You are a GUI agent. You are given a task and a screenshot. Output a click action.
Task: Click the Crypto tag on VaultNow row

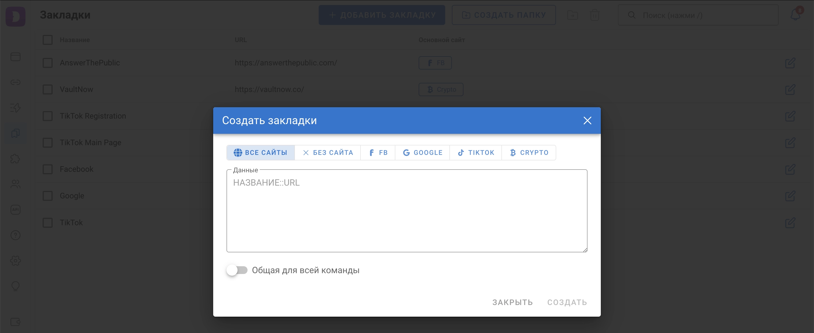441,89
